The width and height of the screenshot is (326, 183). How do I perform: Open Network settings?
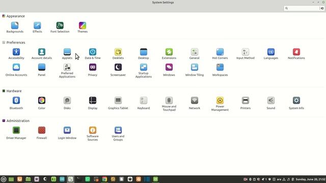pos(195,103)
